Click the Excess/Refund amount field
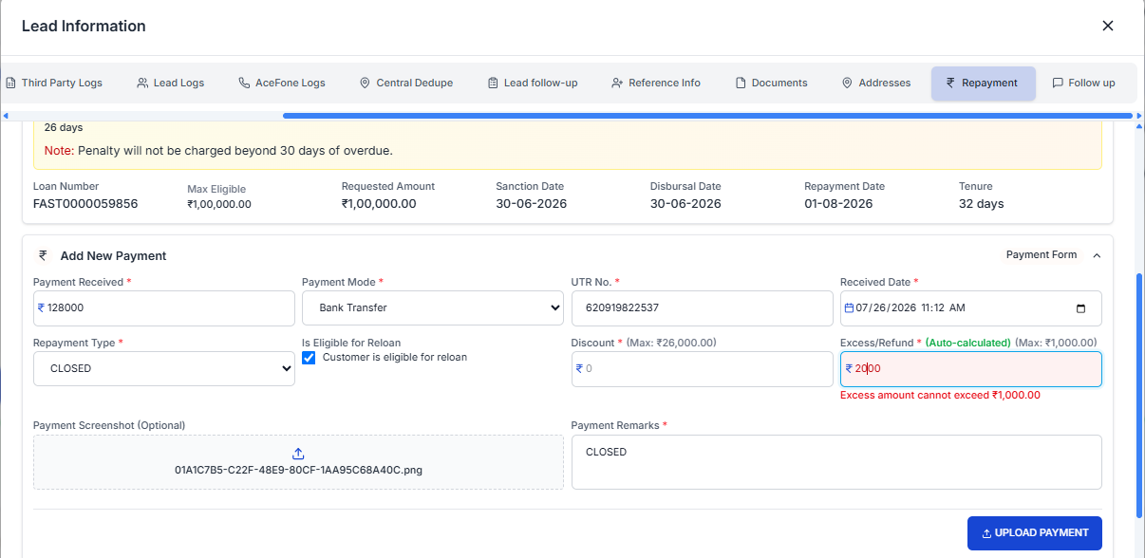 point(971,369)
